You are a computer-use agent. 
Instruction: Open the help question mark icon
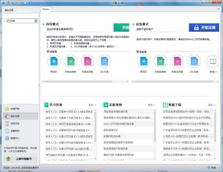click(x=31, y=3)
